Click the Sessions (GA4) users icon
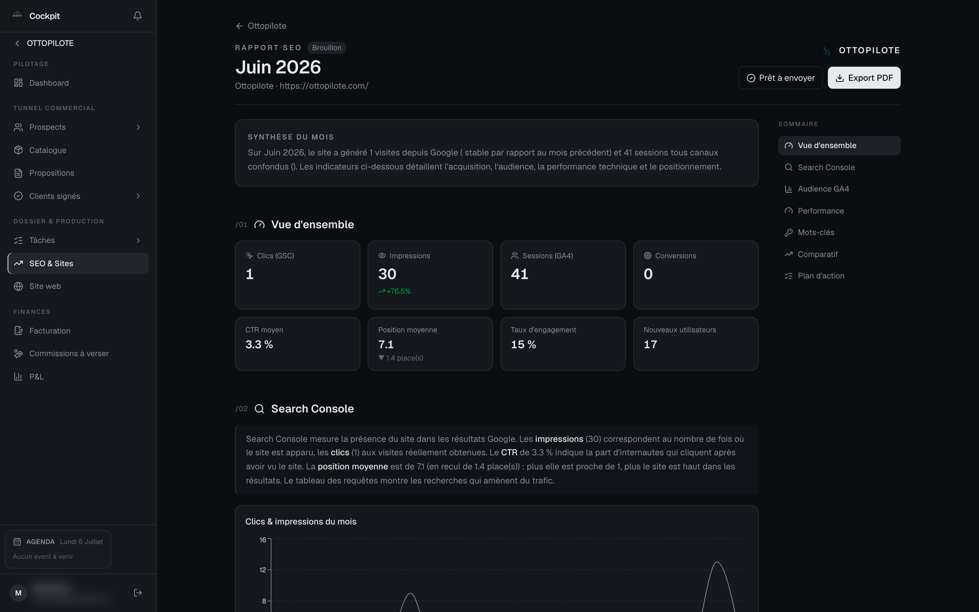This screenshot has width=979, height=612. tap(515, 256)
